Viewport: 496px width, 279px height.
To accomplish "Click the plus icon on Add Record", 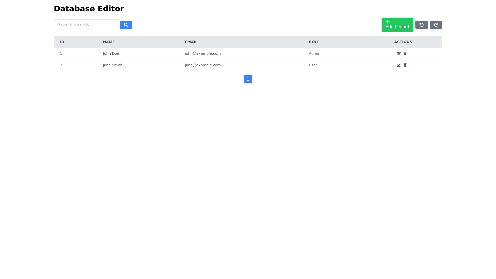I will 388,22.
